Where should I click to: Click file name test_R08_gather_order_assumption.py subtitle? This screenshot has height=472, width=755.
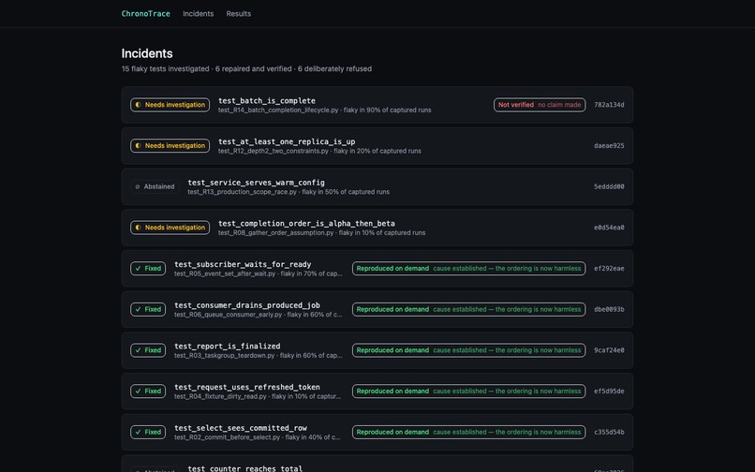(x=276, y=233)
